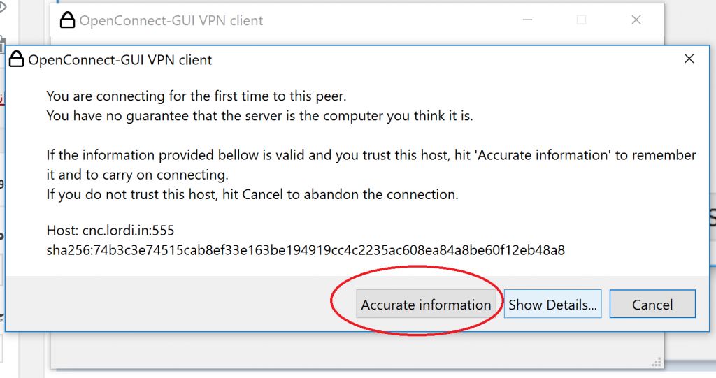Open Show Details for the certificate
The height and width of the screenshot is (378, 716).
(x=552, y=305)
